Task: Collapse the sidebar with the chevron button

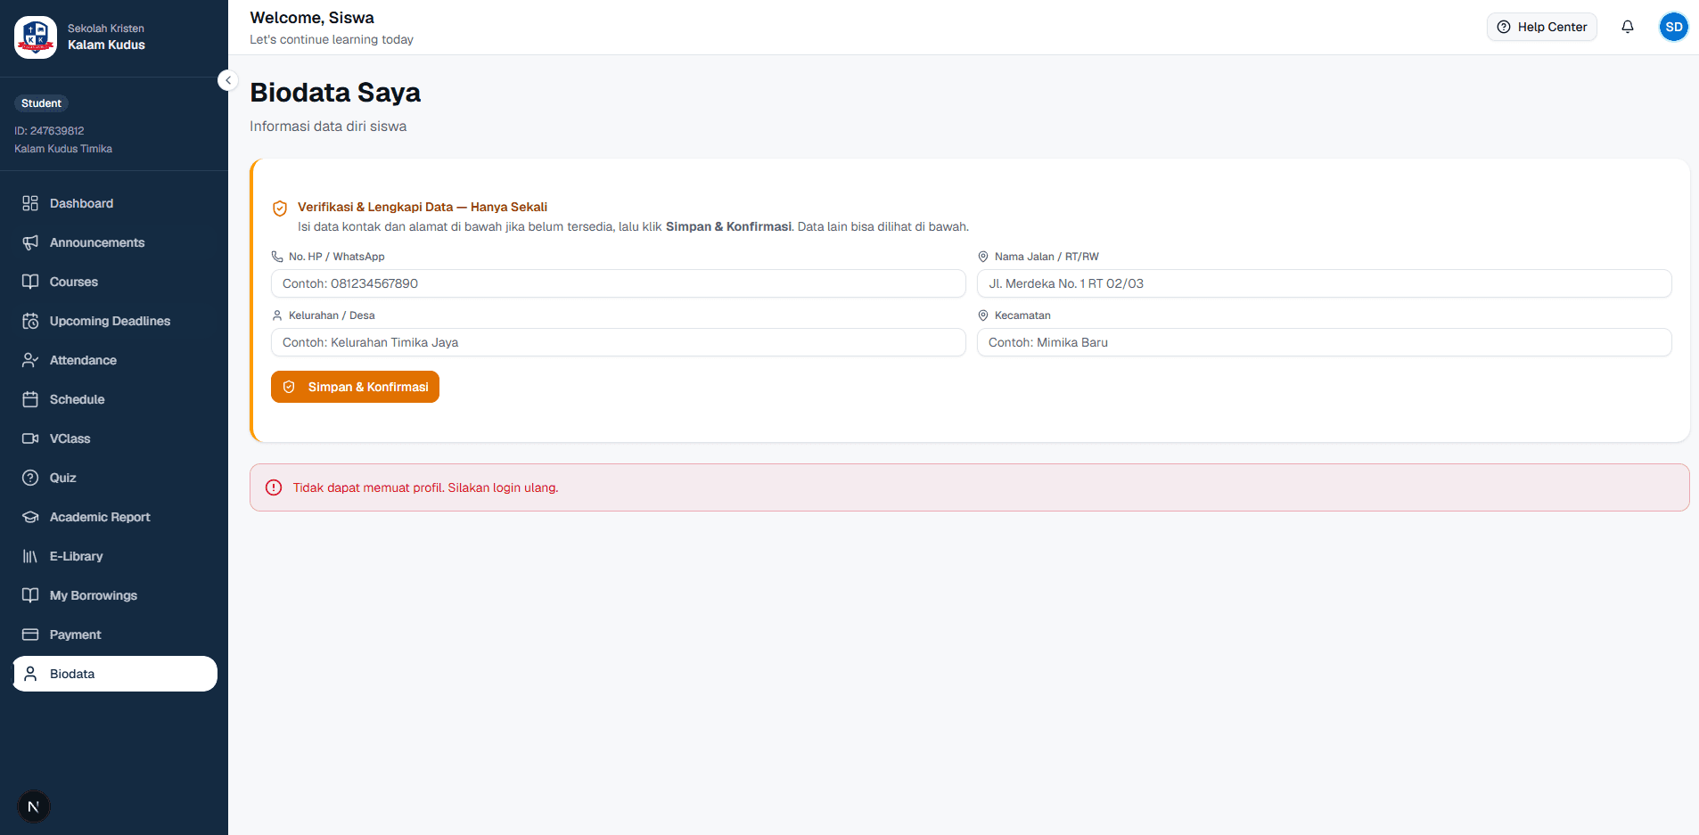Action: point(228,80)
